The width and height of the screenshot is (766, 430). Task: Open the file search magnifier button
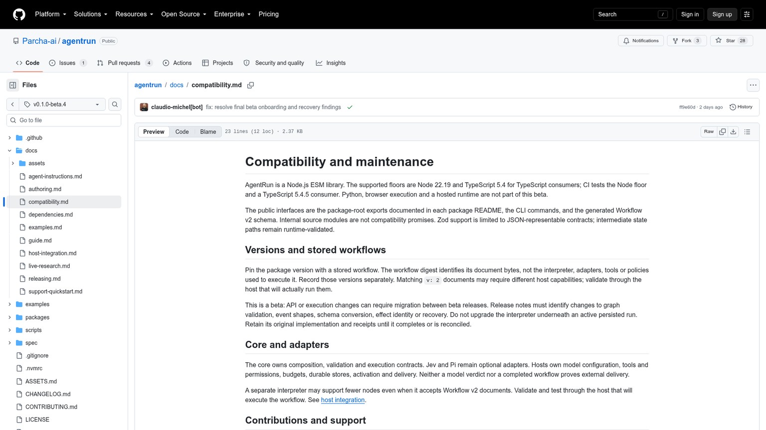click(x=115, y=105)
